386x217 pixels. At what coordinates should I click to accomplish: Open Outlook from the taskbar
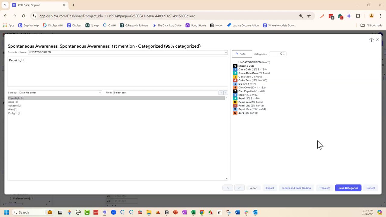click(x=255, y=212)
